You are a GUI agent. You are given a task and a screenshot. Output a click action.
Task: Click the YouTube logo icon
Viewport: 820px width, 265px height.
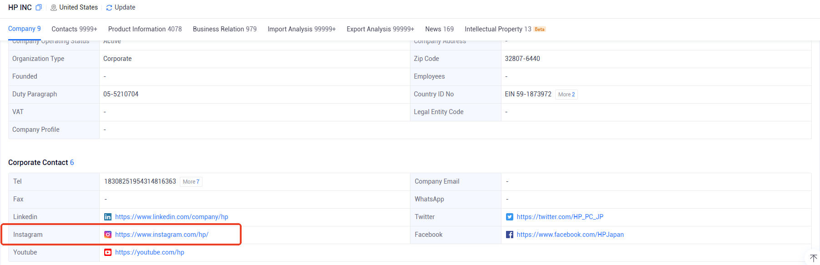[108, 252]
